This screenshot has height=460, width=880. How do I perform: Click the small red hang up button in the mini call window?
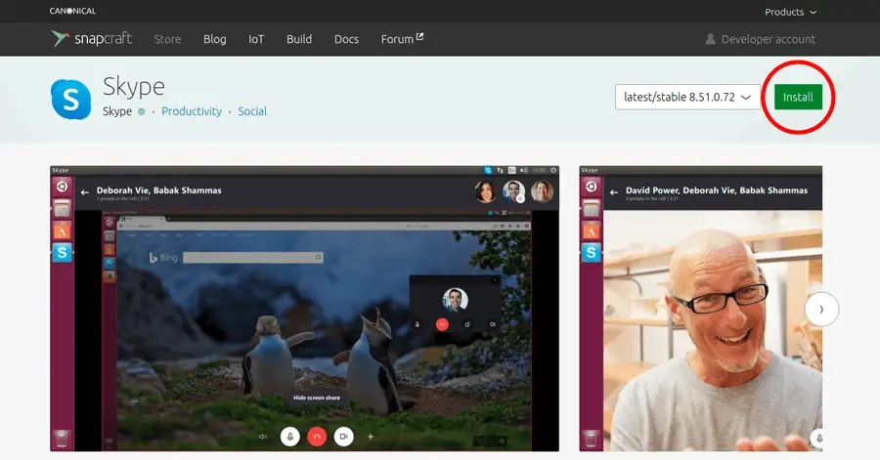coord(442,324)
